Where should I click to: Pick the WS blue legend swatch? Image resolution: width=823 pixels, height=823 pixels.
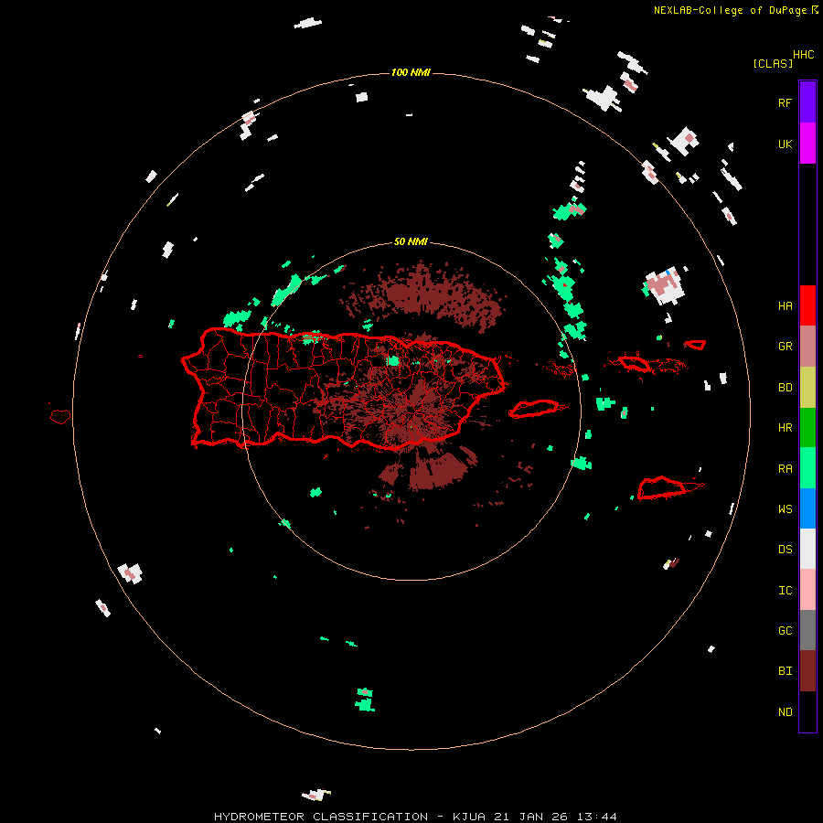pyautogui.click(x=807, y=508)
